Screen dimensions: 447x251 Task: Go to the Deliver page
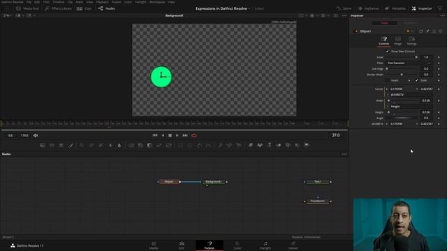tap(293, 245)
